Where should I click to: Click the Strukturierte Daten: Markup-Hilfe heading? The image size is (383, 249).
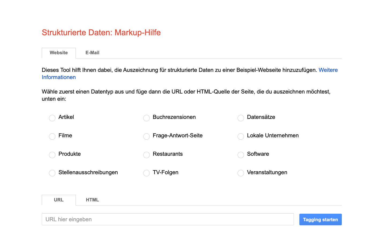pyautogui.click(x=101, y=32)
